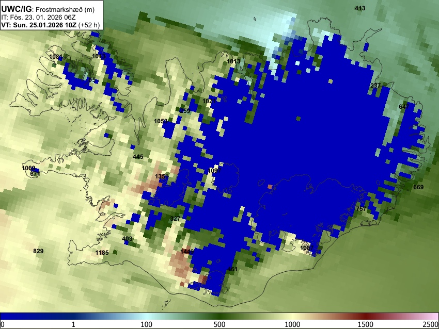The image size is (439, 329).
Task: Click the 327 value label on the map
Action: 175,218
